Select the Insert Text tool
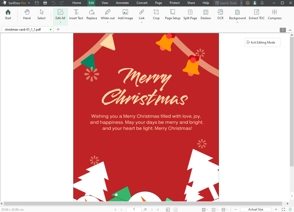This screenshot has height=212, width=294. pos(76,14)
